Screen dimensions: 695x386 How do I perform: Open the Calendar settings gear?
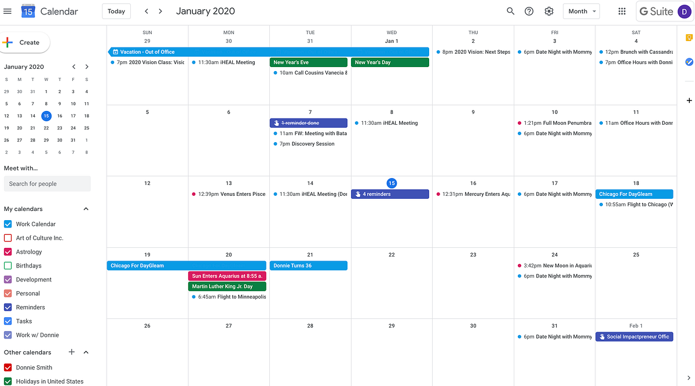click(548, 11)
